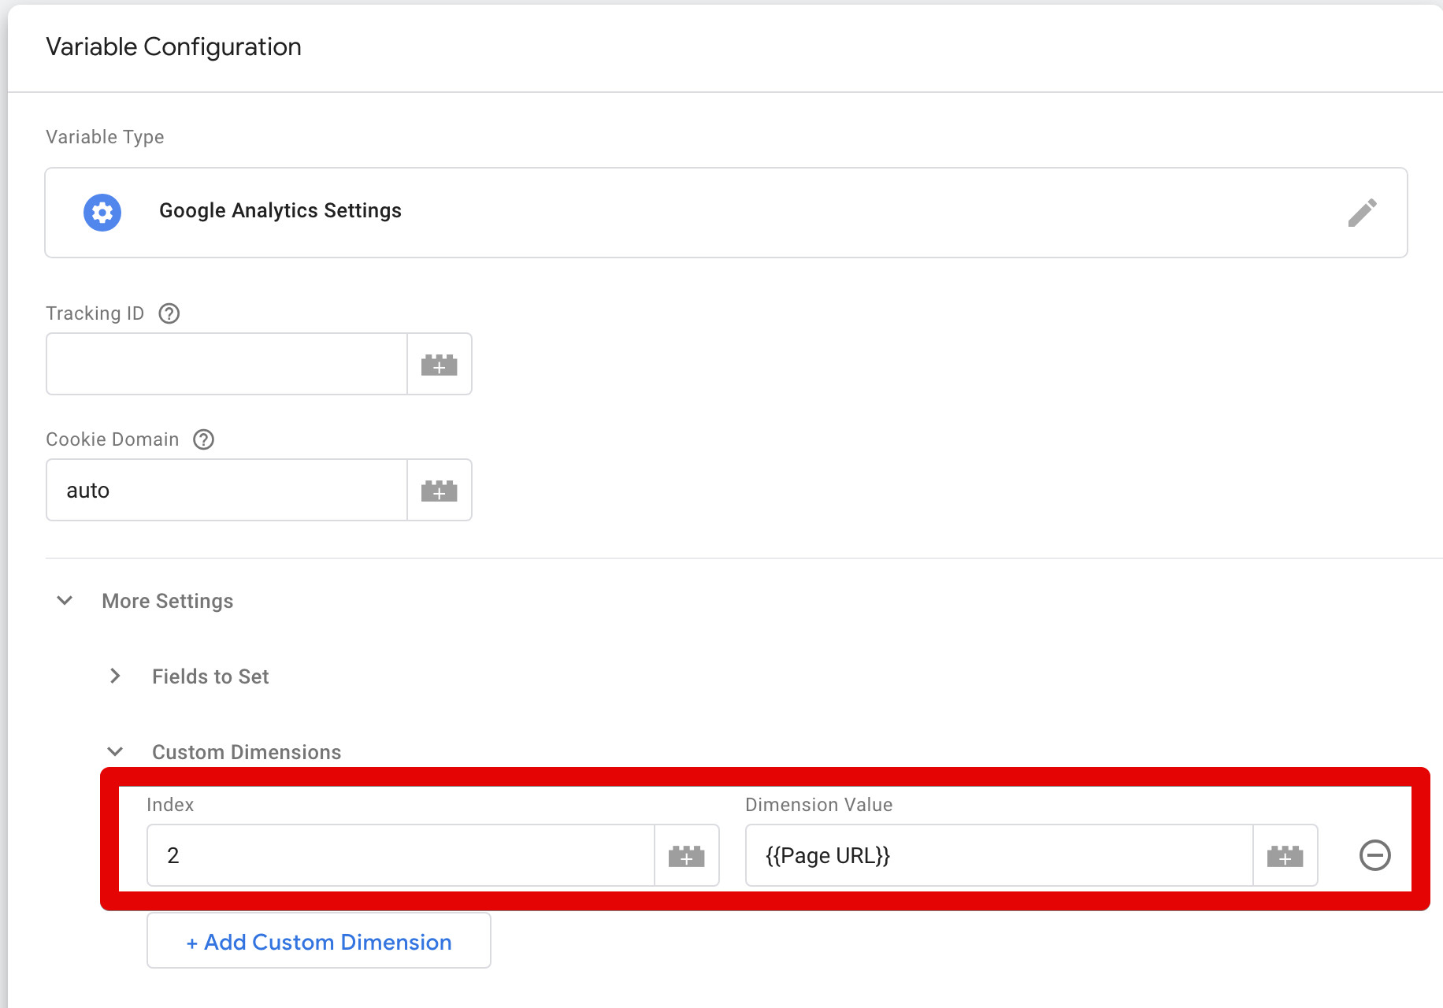Image resolution: width=1443 pixels, height=1008 pixels.
Task: Click Add Custom Dimension button
Action: [319, 941]
